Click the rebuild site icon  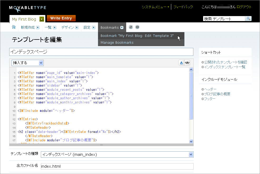tap(131, 27)
